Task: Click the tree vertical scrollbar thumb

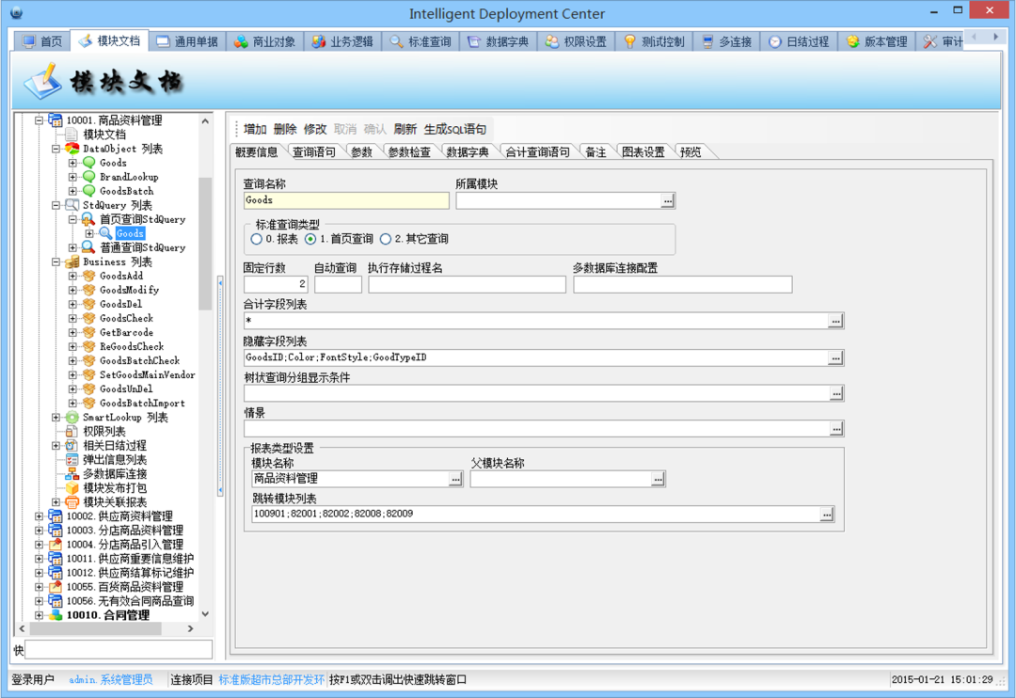Action: point(205,244)
